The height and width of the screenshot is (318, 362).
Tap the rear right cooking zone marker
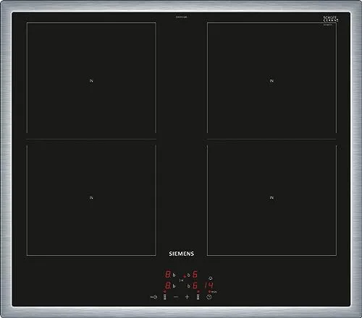(x=271, y=81)
